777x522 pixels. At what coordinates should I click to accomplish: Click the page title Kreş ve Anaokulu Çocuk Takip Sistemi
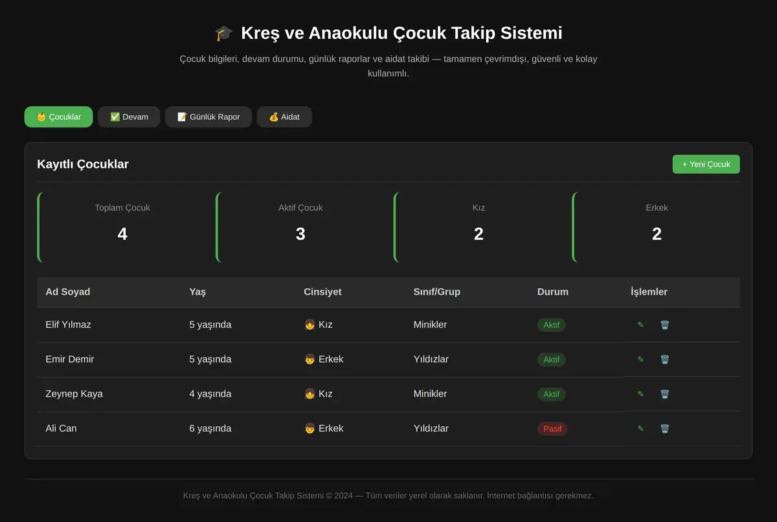pyautogui.click(x=388, y=33)
